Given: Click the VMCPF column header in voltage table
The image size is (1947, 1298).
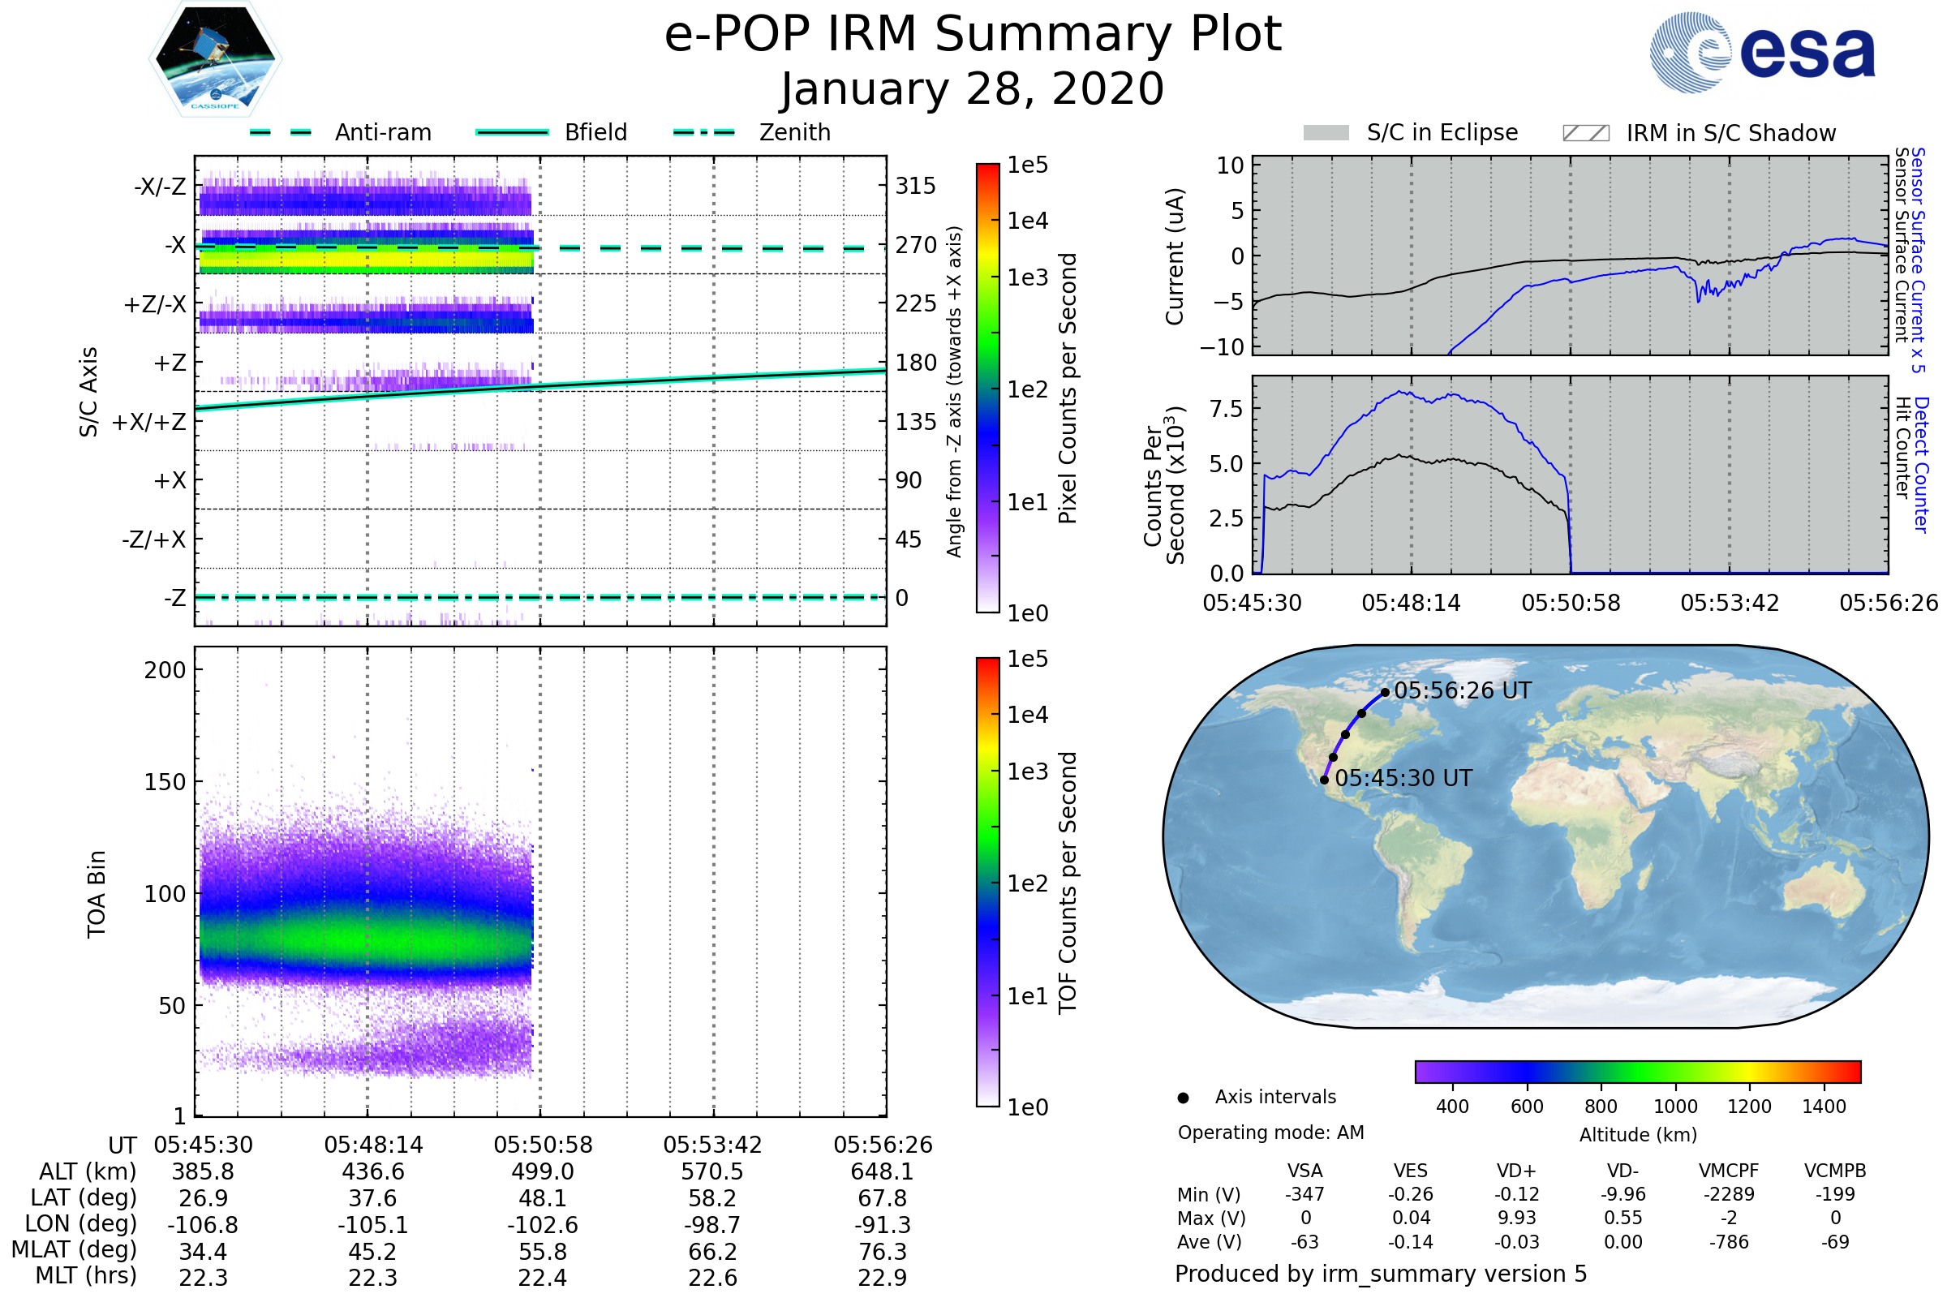Looking at the screenshot, I should (x=1729, y=1171).
